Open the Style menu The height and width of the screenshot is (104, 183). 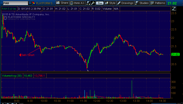110,3
